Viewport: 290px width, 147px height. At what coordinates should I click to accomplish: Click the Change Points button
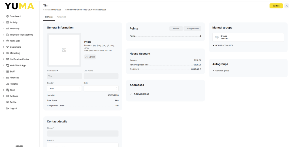(x=192, y=28)
